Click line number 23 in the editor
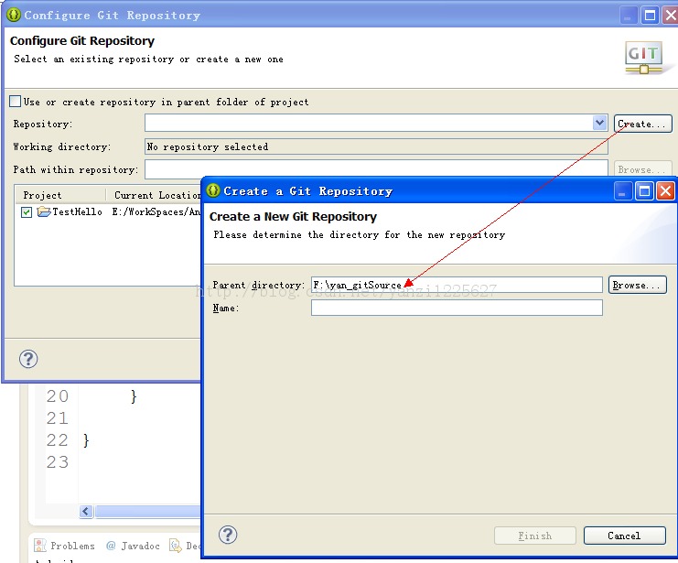 click(58, 462)
